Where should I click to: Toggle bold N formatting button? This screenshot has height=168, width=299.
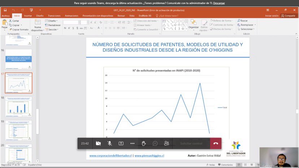point(65,28)
